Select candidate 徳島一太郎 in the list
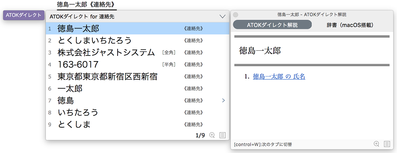Viewport: 397px width, 153px height. 138,29
